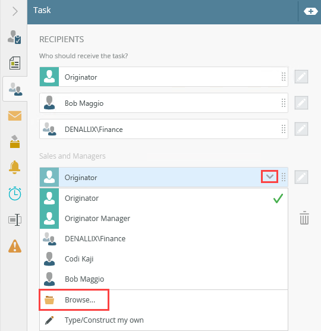The image size is (321, 331).
Task: Choose Originator Manager in the dropdown list
Action: (x=163, y=219)
